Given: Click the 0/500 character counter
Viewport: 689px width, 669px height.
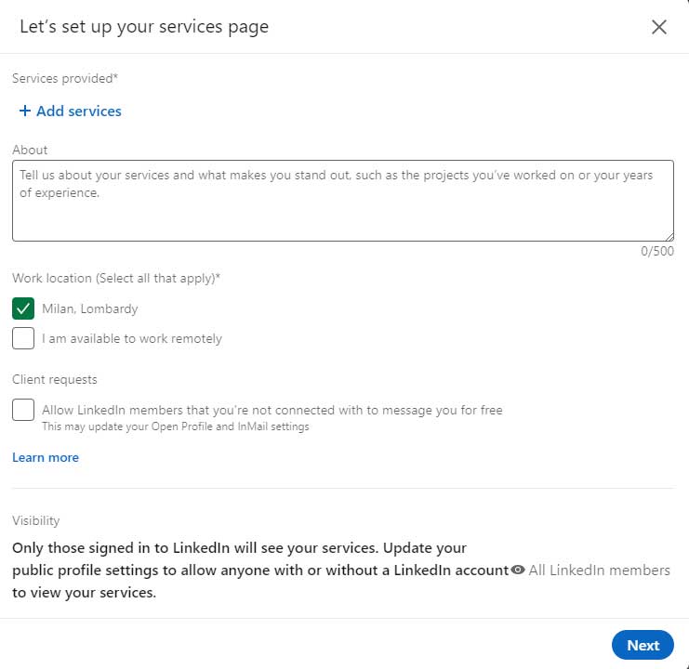Looking at the screenshot, I should [x=657, y=252].
